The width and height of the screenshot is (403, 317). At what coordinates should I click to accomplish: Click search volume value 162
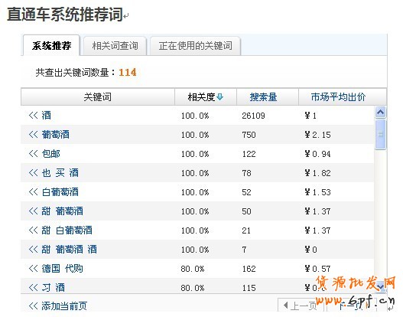coord(249,269)
